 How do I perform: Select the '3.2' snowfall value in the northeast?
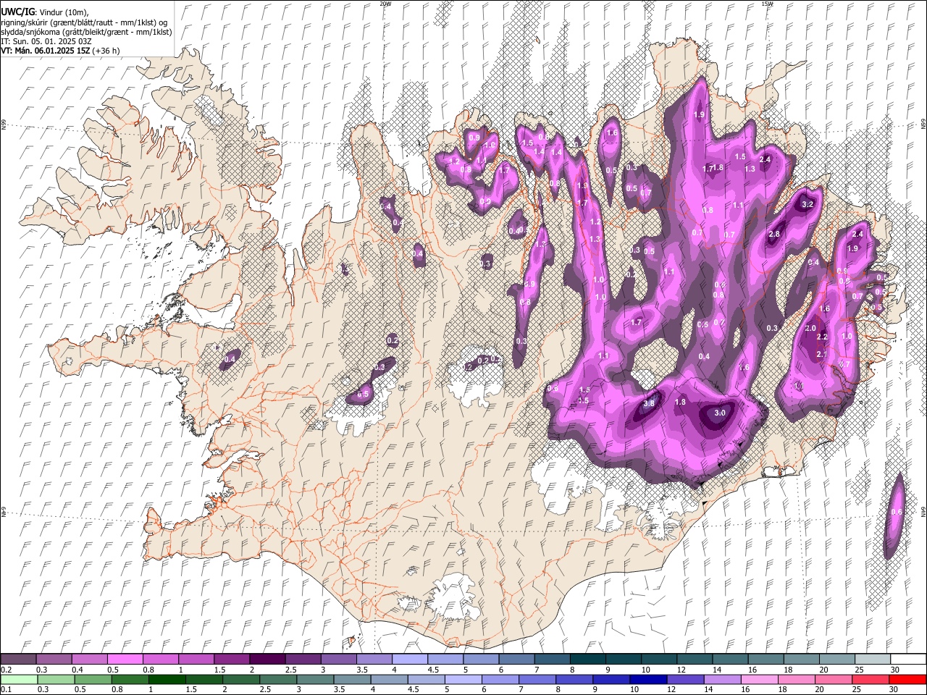pos(809,205)
